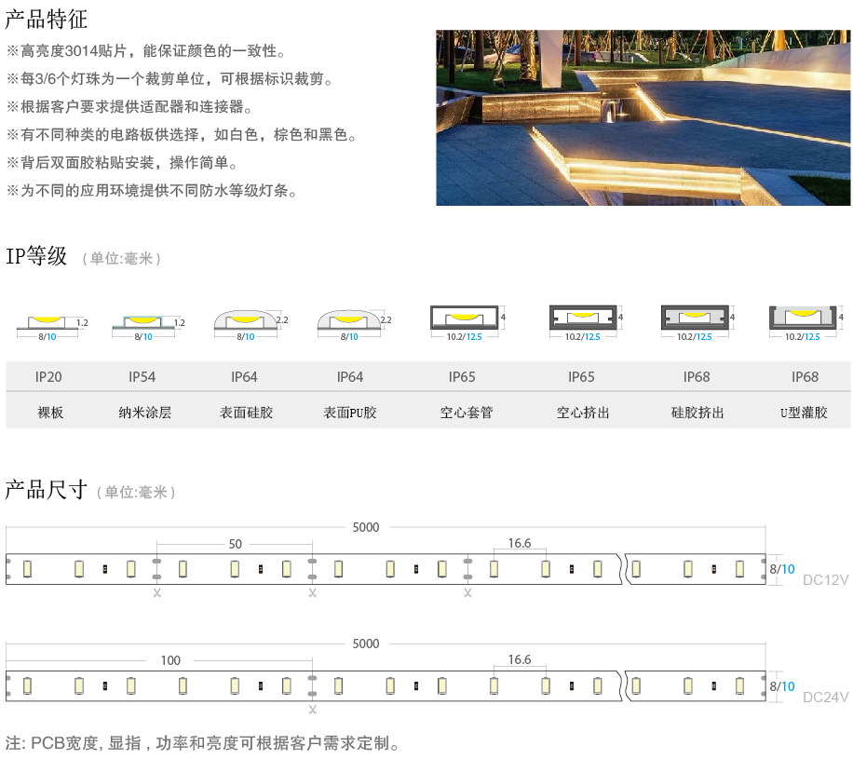Click the DC24V voltage label
The height and width of the screenshot is (759, 853).
pos(825,697)
